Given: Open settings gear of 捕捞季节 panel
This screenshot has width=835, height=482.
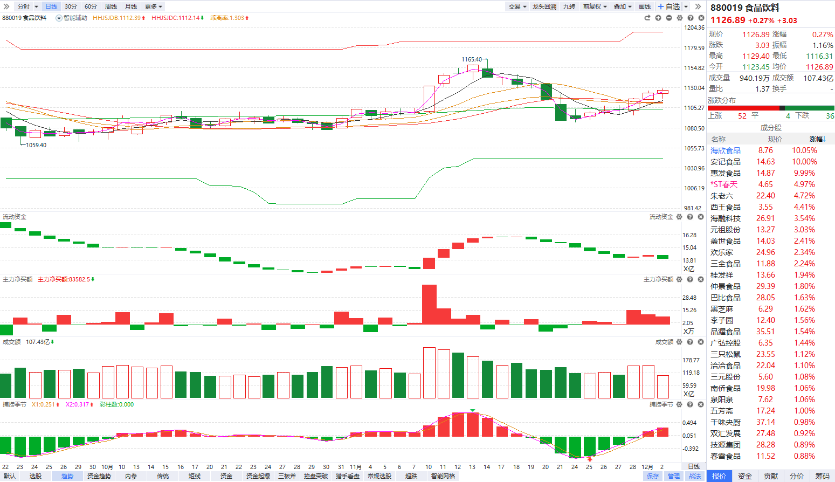Looking at the screenshot, I should tap(679, 404).
